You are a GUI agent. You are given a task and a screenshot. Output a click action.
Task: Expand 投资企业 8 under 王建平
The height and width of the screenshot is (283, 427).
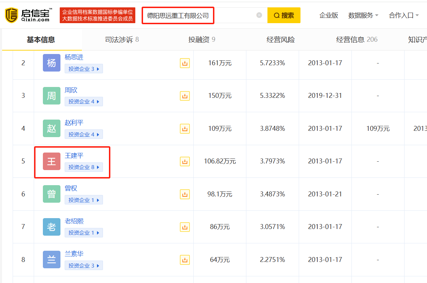pos(84,167)
